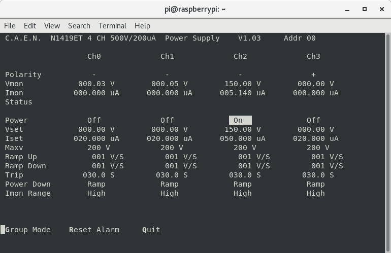Click Quit in the bottom command row
The height and width of the screenshot is (253, 391).
[x=151, y=230]
